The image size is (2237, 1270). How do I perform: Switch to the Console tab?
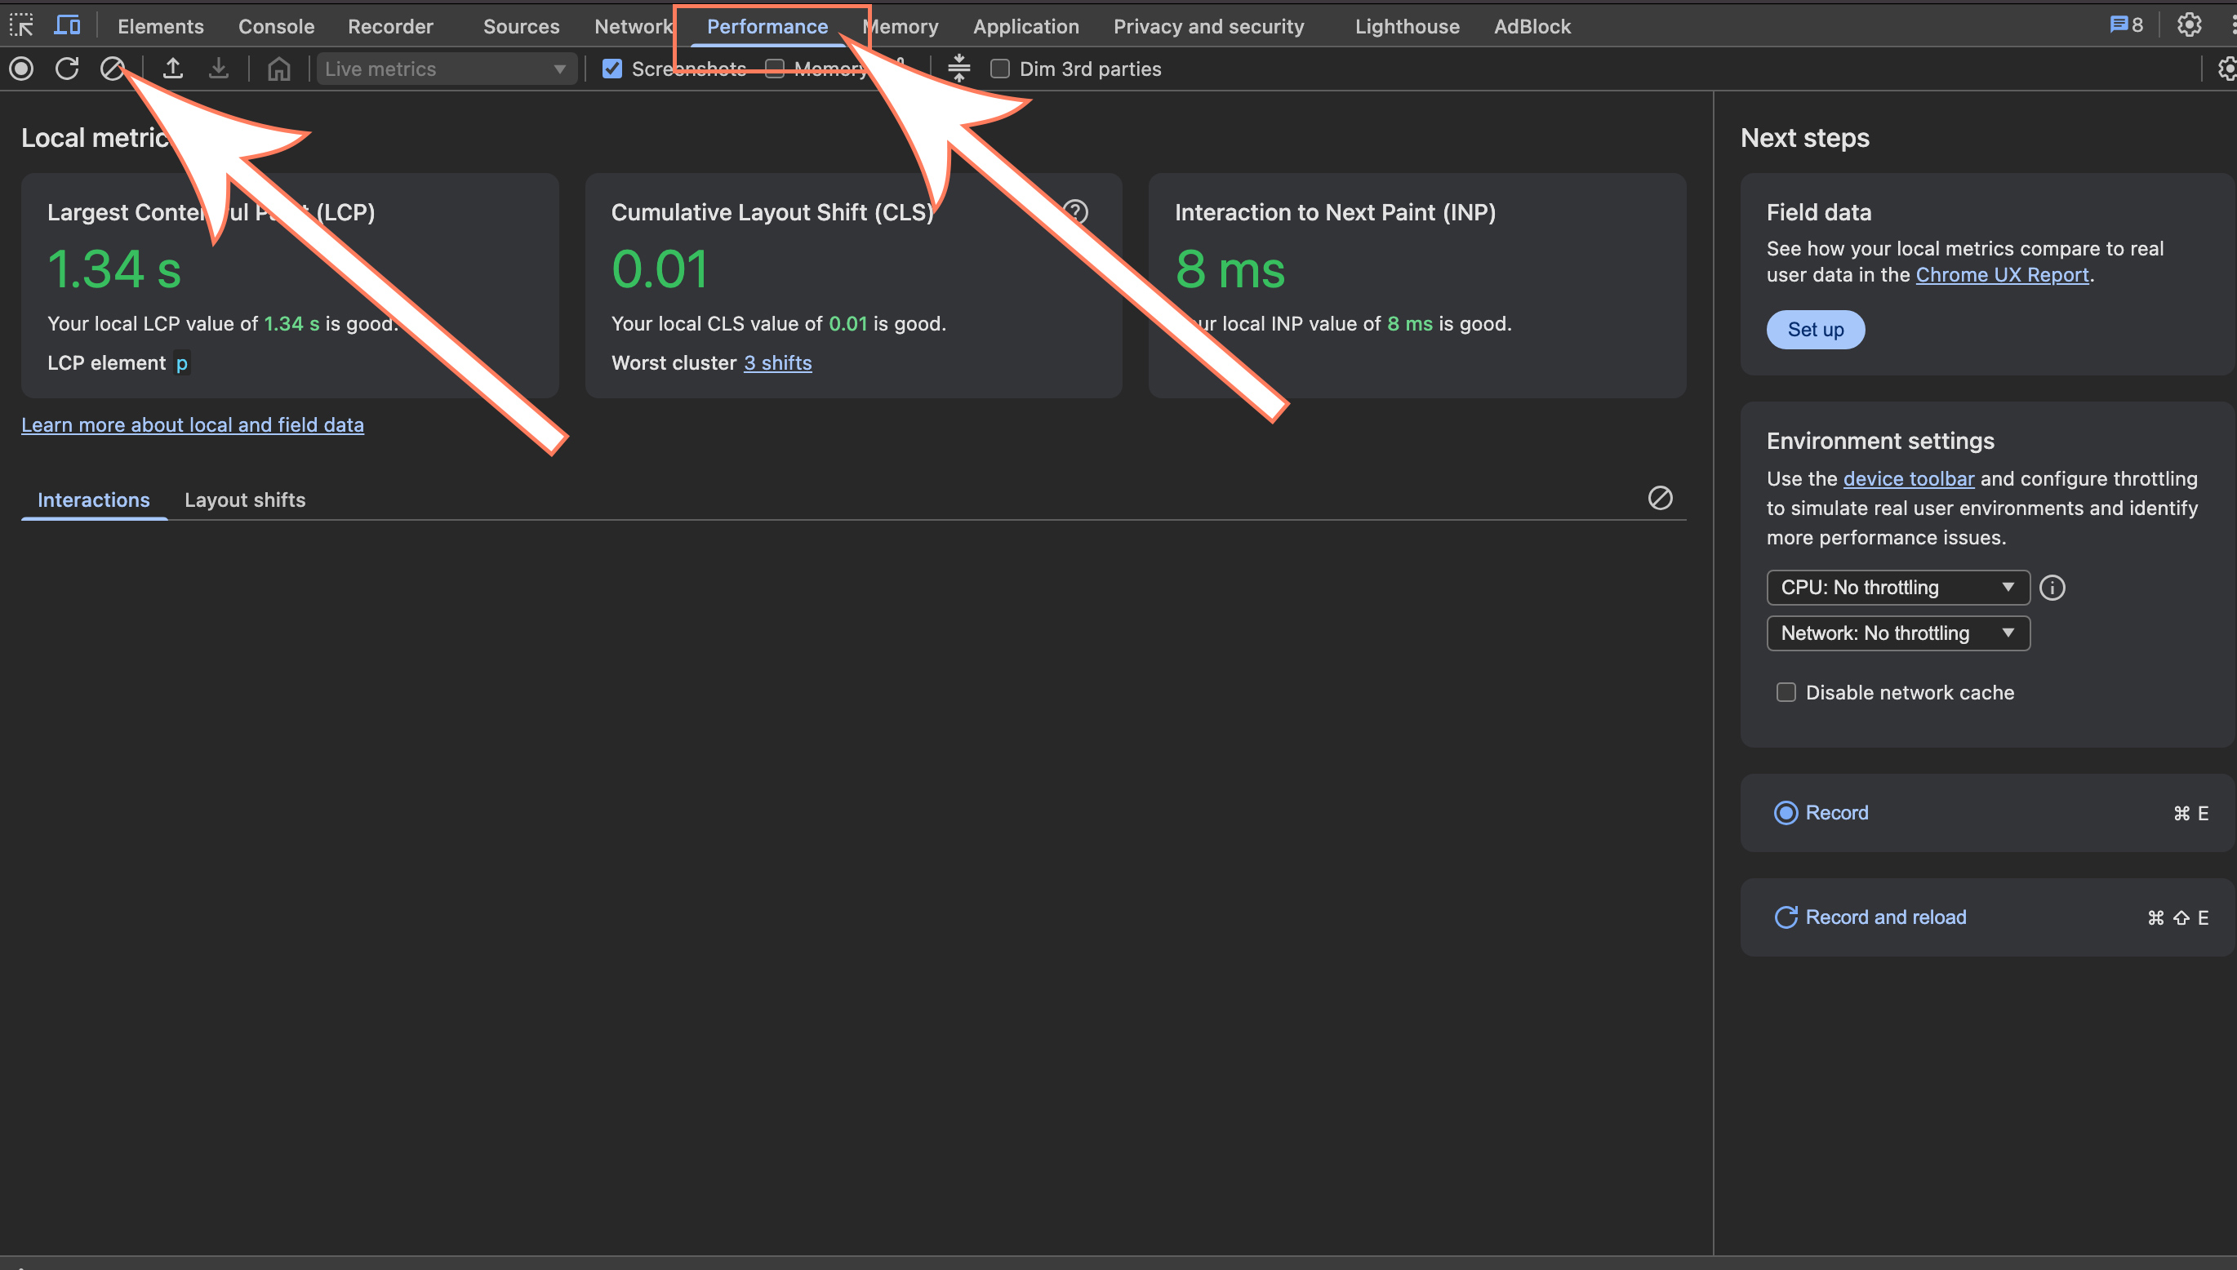coord(277,26)
